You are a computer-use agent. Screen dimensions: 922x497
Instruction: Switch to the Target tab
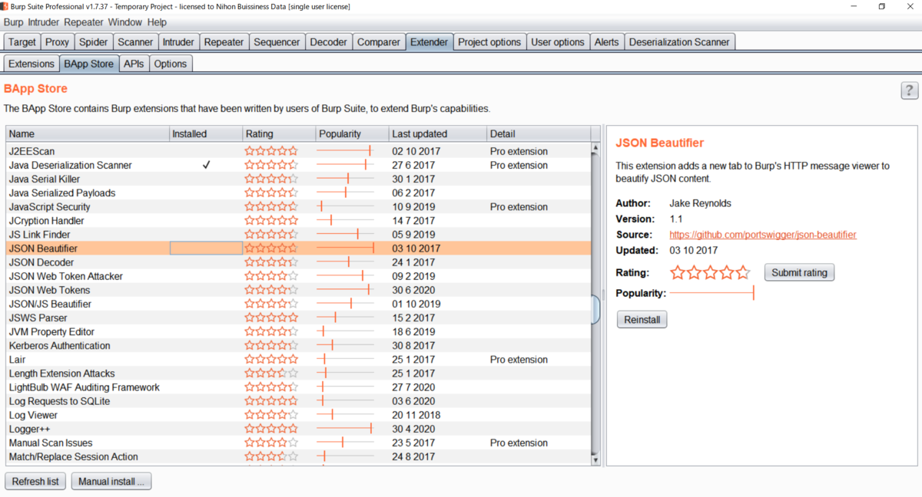pyautogui.click(x=22, y=42)
